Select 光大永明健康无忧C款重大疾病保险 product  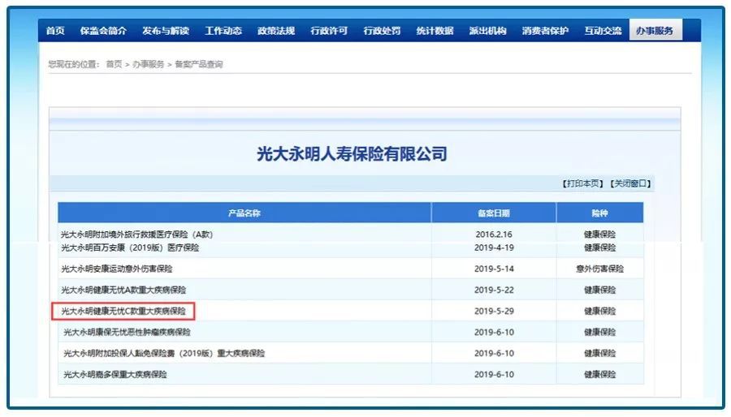point(123,311)
